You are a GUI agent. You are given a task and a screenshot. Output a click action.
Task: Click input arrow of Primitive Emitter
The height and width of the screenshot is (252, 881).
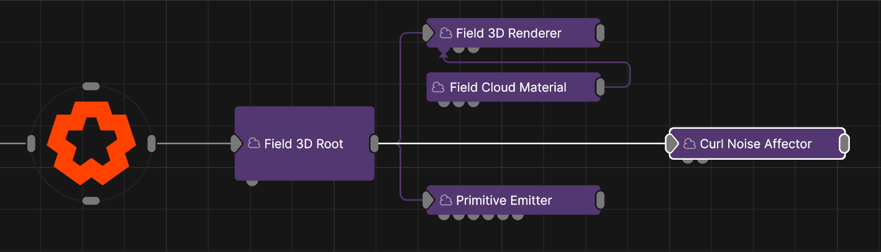[428, 200]
